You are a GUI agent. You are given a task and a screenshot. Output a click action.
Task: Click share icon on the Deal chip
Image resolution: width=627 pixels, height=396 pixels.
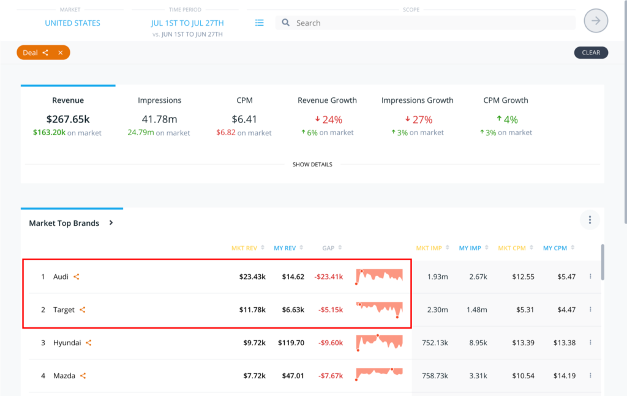point(45,53)
